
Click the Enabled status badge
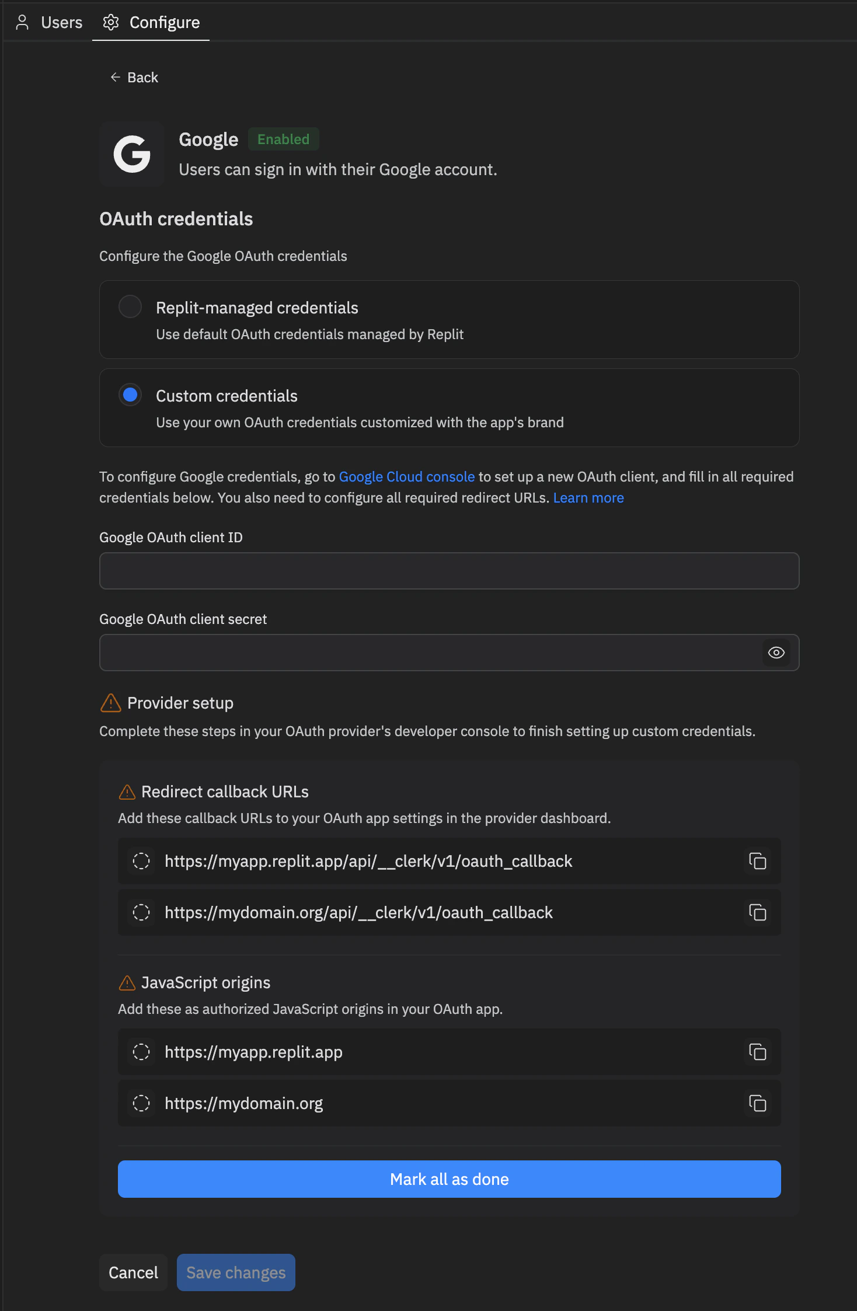click(x=284, y=139)
